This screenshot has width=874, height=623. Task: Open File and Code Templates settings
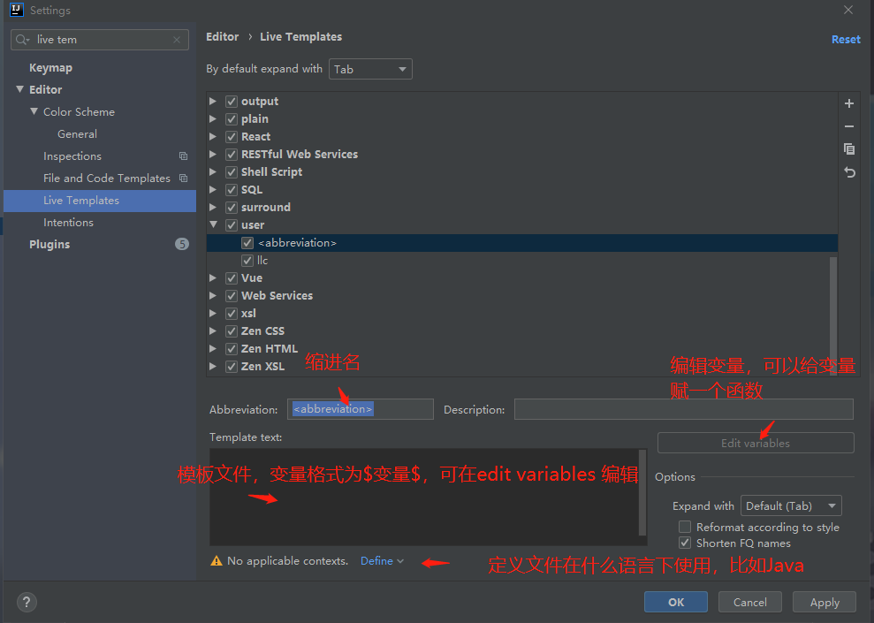106,179
